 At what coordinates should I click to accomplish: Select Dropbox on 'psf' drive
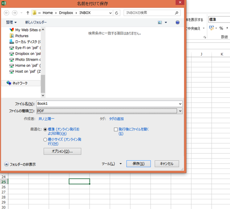25,54
